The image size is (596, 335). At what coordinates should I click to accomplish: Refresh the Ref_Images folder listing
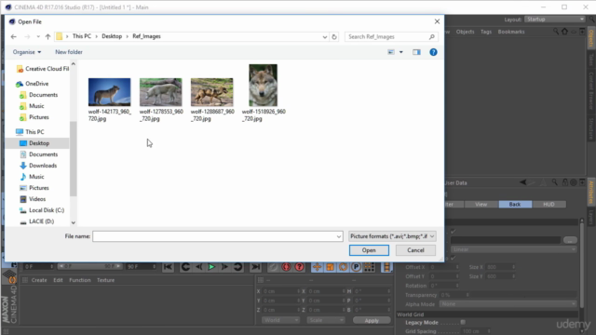pyautogui.click(x=334, y=37)
